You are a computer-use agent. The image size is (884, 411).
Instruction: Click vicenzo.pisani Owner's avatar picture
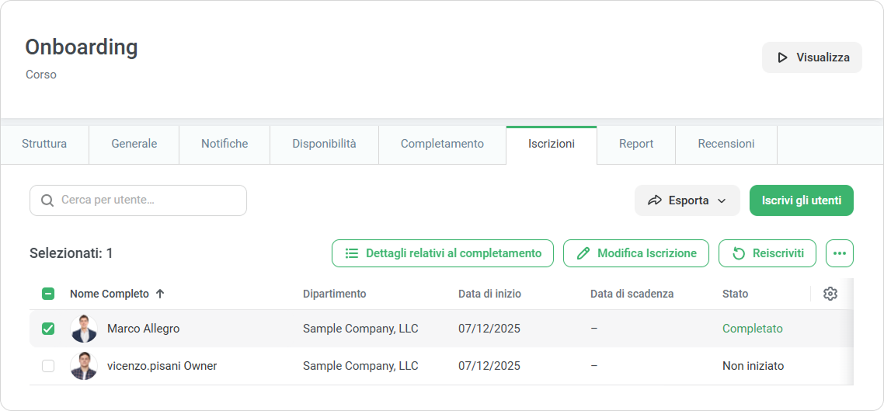84,366
